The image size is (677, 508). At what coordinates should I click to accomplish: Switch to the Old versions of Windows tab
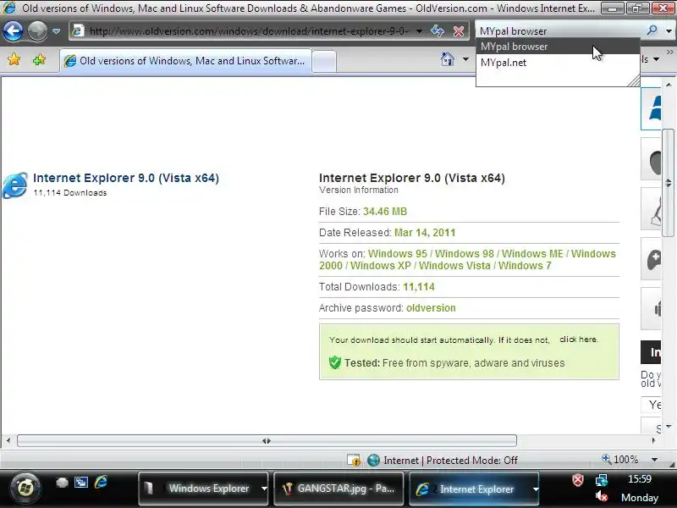185,61
